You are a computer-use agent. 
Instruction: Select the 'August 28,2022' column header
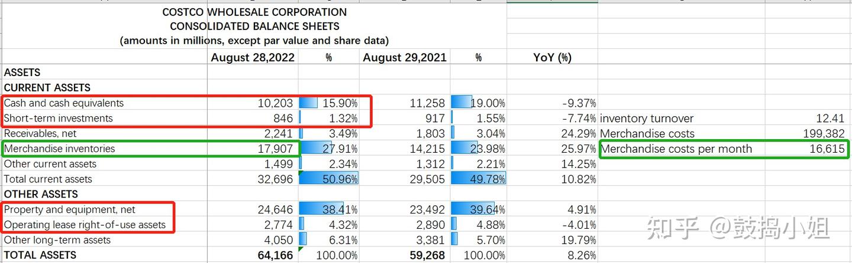(253, 57)
